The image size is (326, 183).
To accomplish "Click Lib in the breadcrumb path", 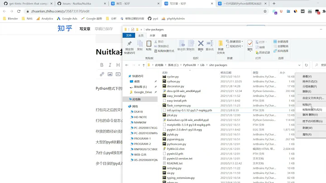I will pyautogui.click(x=202, y=65).
